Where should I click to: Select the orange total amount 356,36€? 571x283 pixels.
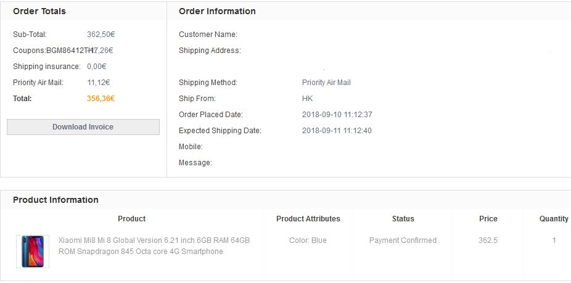pos(101,98)
